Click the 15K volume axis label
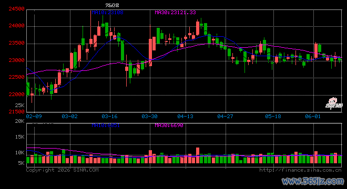Image resolution: width=347 pixels, height=189 pixels. (19, 137)
